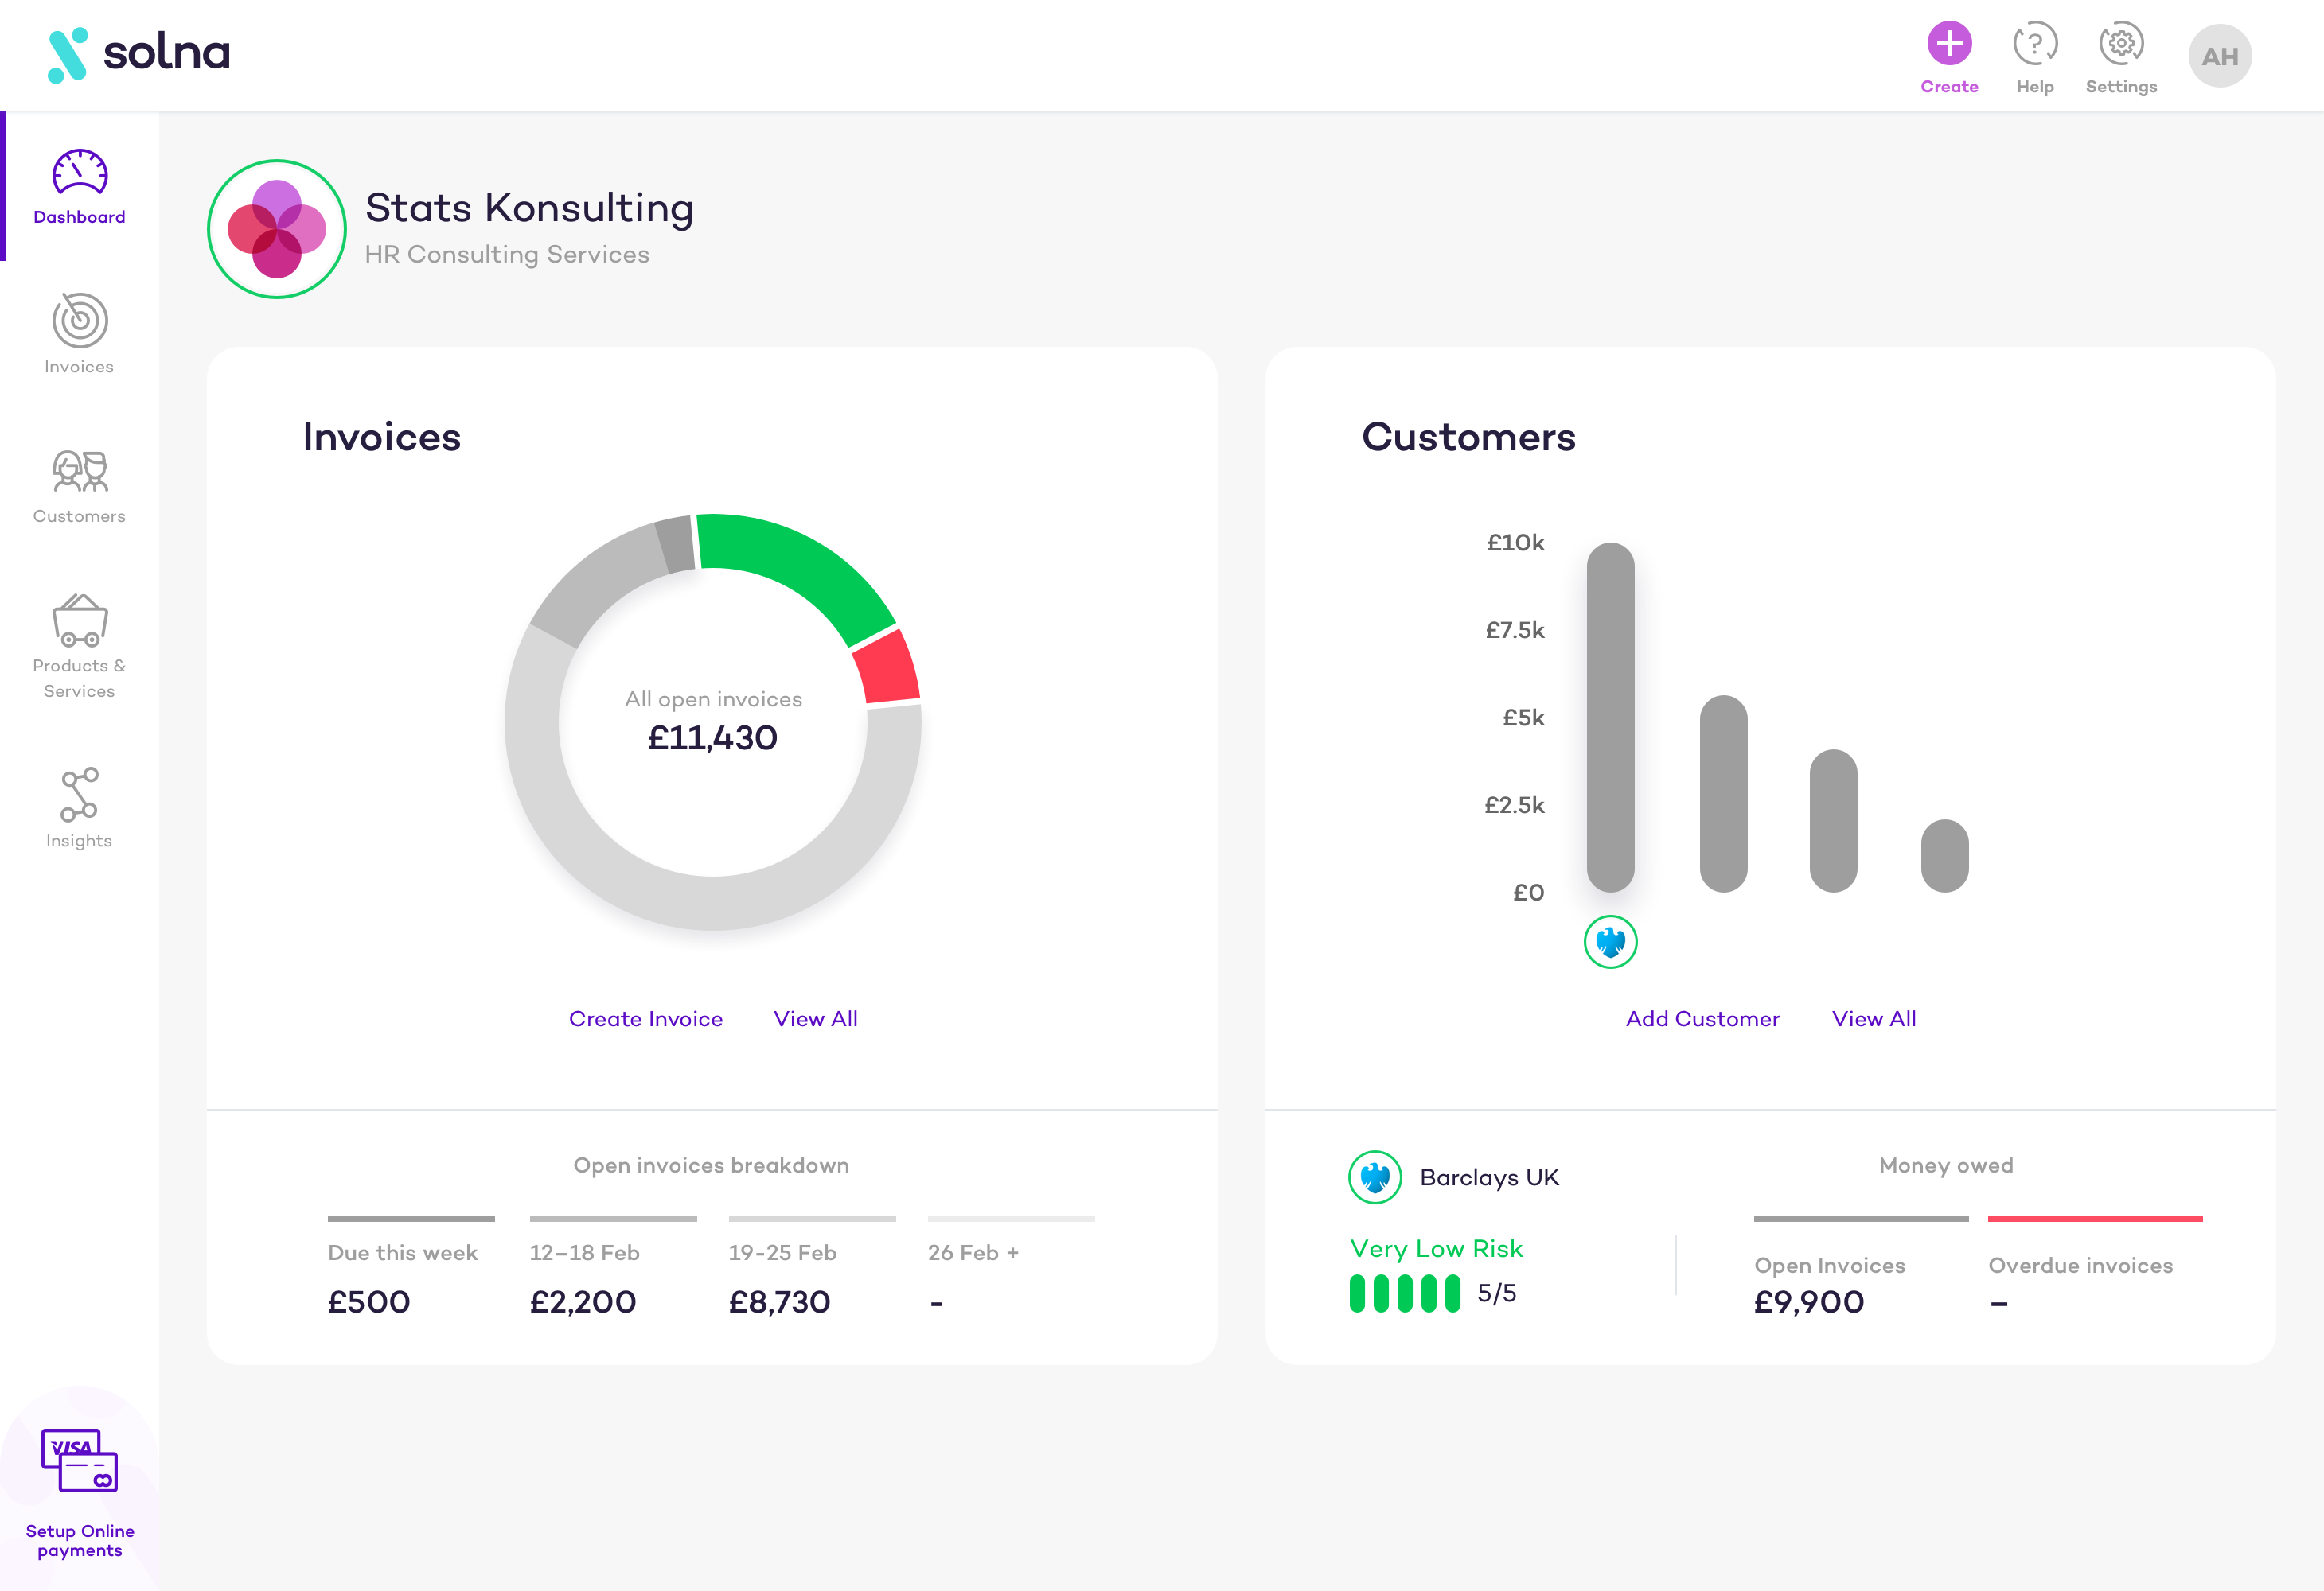Click Barclays logo below the bar chart
Image resolution: width=2324 pixels, height=1591 pixels.
[1610, 941]
